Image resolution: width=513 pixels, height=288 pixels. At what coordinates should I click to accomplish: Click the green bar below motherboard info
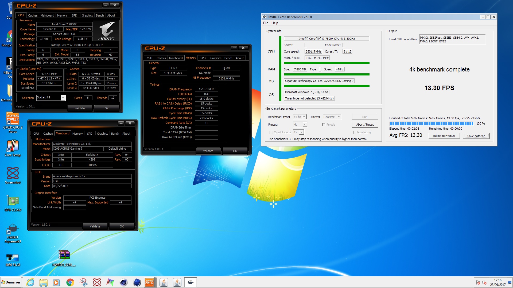(327, 86)
